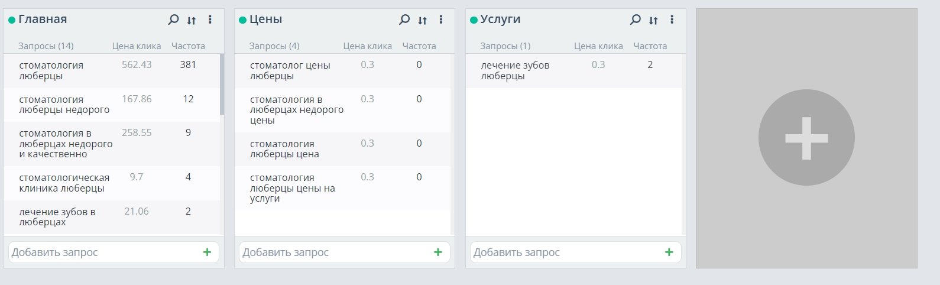Viewport: 940px width, 285px height.
Task: Click search icon in Цены group
Action: (404, 20)
